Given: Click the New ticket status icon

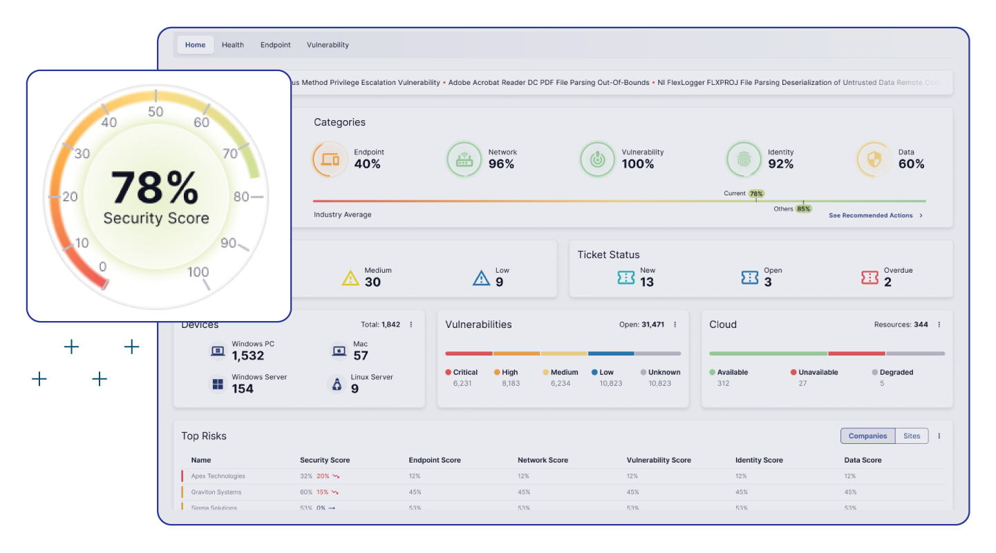Looking at the screenshot, I should tap(626, 278).
